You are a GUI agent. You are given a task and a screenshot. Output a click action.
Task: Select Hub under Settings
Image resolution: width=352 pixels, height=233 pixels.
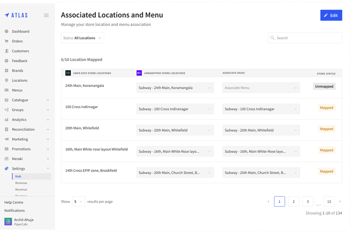[18, 176]
